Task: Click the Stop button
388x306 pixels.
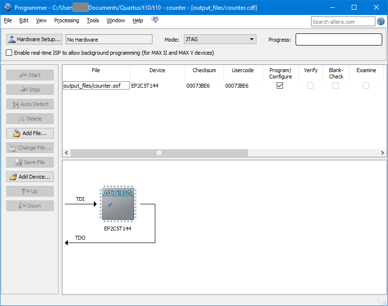Action: click(x=30, y=90)
